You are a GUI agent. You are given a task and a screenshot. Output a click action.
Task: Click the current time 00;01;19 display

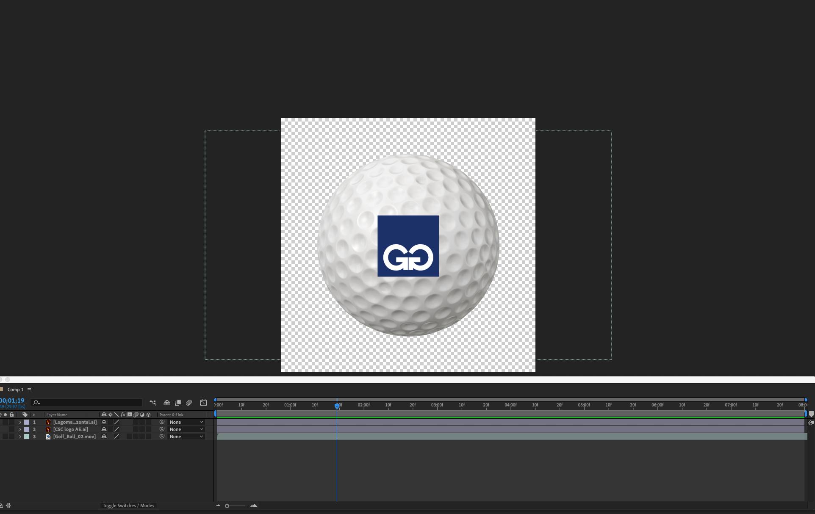click(x=12, y=401)
